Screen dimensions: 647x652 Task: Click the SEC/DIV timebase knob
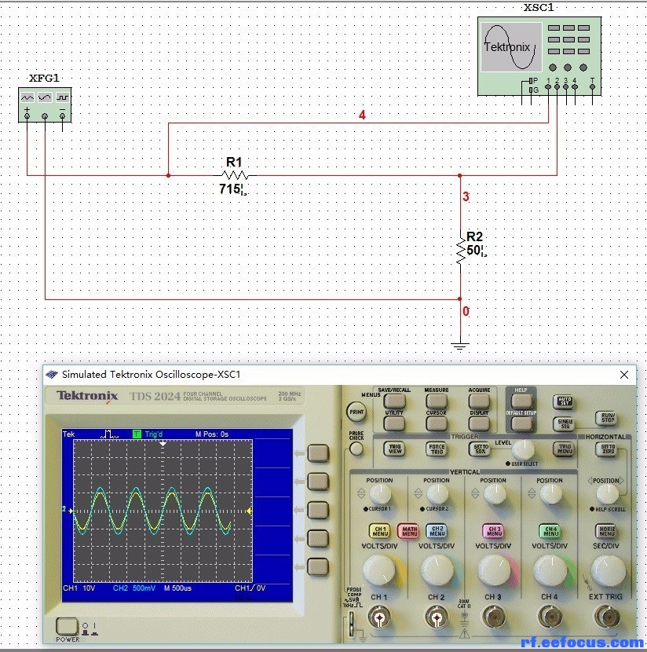607,570
